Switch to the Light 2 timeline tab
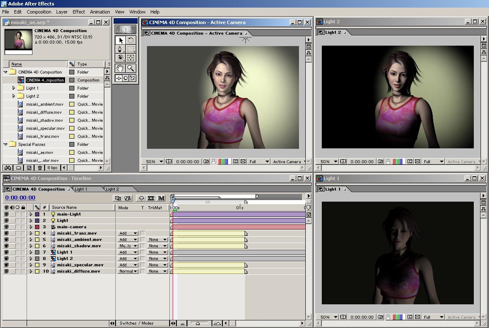 click(112, 189)
